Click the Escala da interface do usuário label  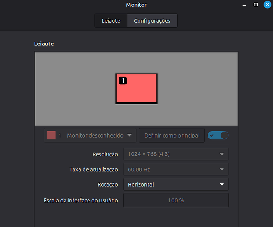click(80, 200)
